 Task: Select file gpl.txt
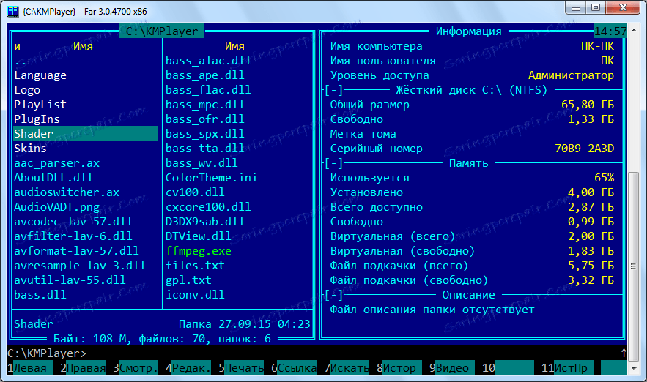tap(188, 280)
